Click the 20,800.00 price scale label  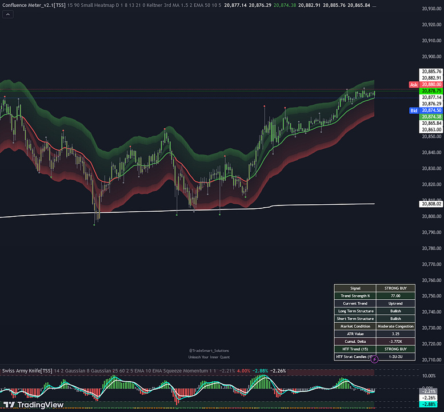coord(431,216)
